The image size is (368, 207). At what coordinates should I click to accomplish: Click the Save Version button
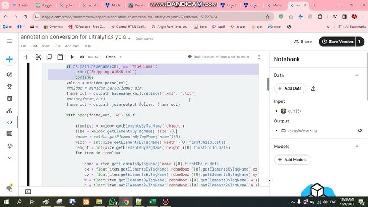click(x=337, y=42)
